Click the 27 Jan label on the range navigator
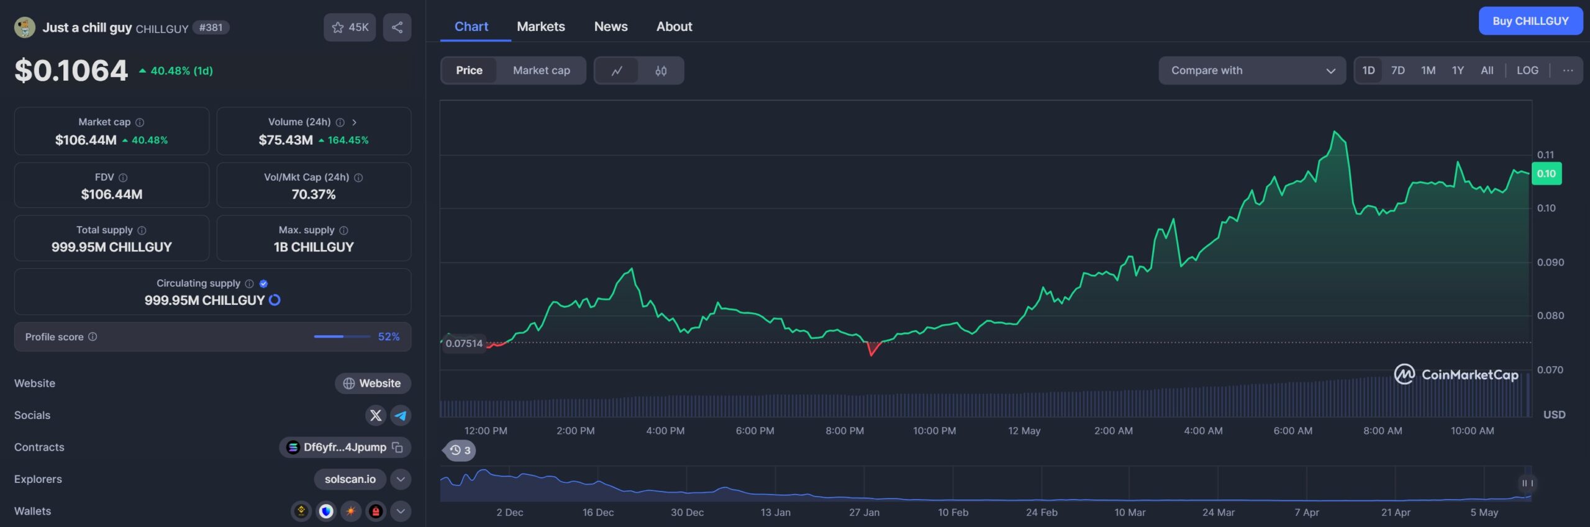Viewport: 1590px width, 527px height. coord(864,513)
